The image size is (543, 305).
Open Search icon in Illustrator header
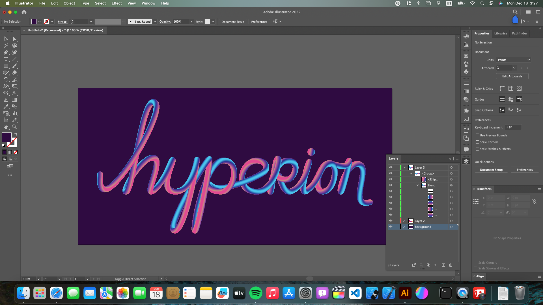[515, 12]
